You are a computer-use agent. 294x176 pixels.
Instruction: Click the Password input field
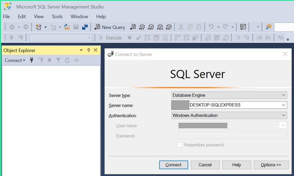click(232, 135)
